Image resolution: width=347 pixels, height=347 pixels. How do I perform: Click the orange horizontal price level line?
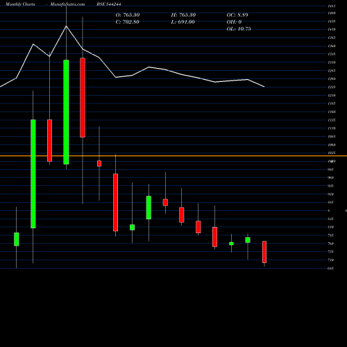click(173, 156)
